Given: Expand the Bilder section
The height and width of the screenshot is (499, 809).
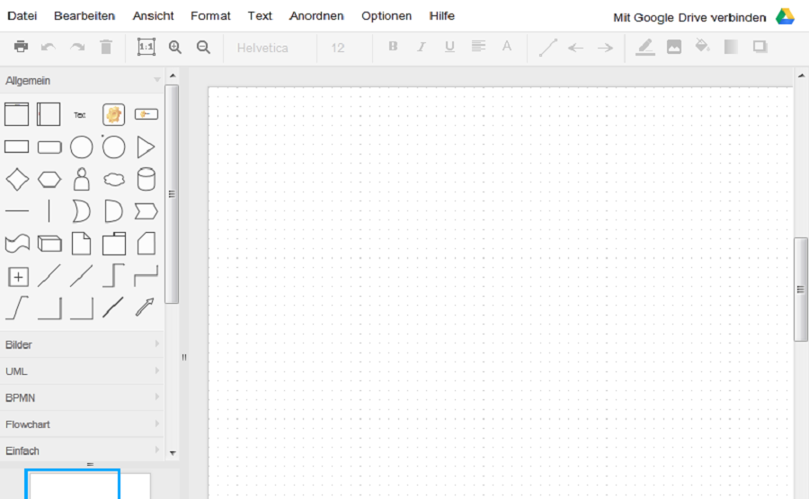Looking at the screenshot, I should pyautogui.click(x=82, y=344).
